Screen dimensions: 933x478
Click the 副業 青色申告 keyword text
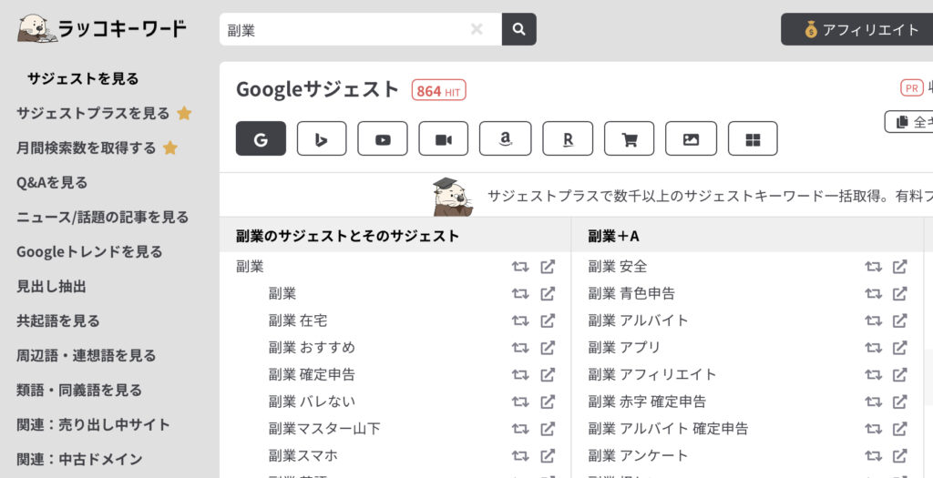coord(632,293)
